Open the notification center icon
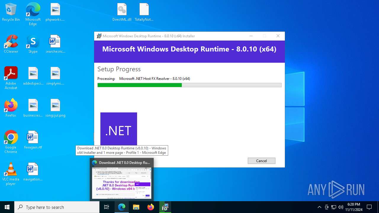379x213 pixels. (x=369, y=207)
